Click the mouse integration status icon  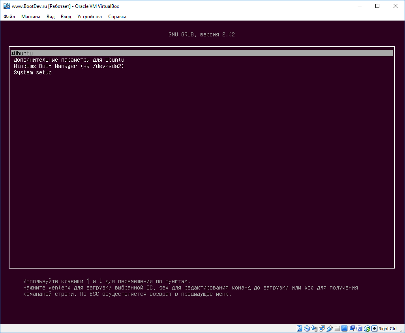[367, 329]
